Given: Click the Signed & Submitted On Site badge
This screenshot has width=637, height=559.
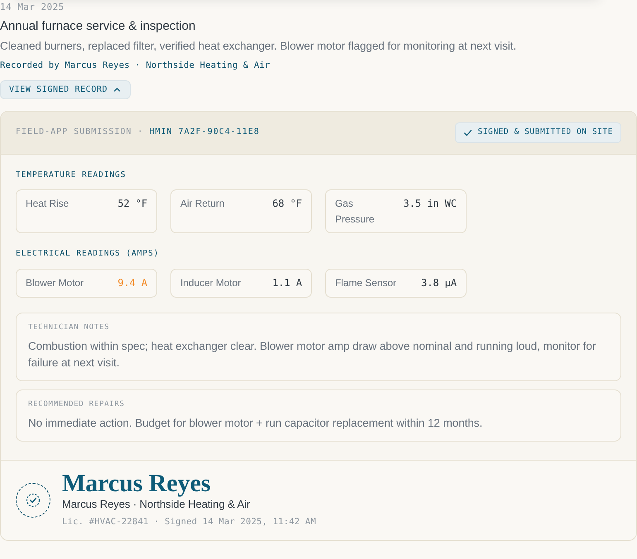Looking at the screenshot, I should click(x=538, y=133).
